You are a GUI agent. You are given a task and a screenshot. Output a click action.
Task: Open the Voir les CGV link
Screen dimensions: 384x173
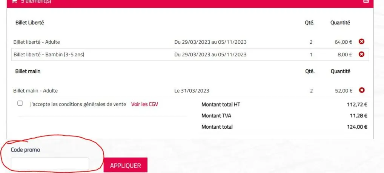144,104
